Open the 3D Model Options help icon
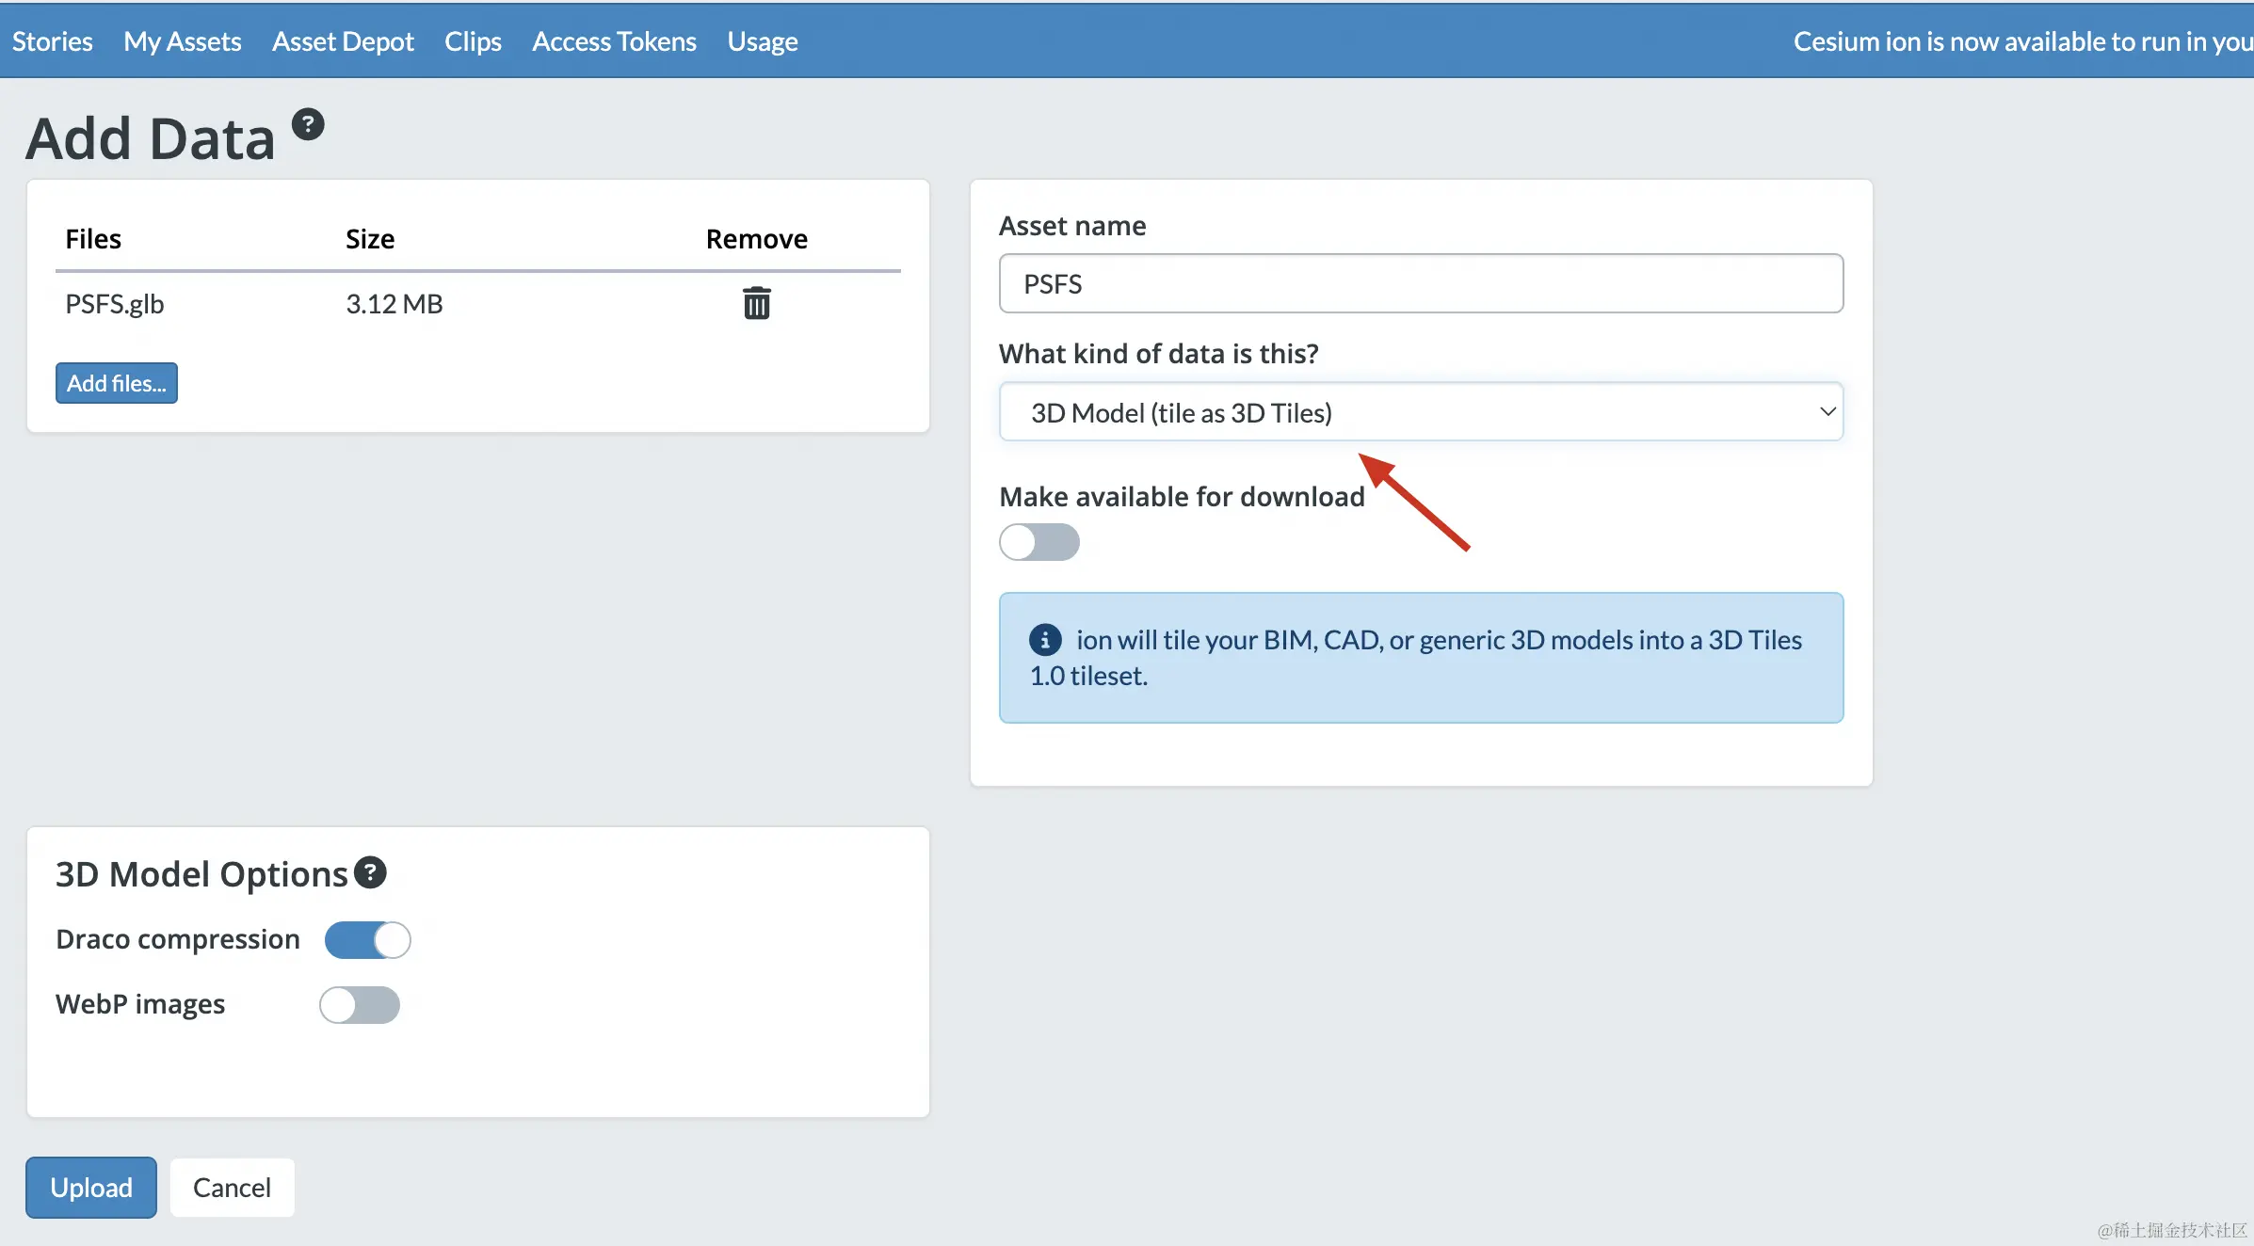Image resolution: width=2254 pixels, height=1246 pixels. tap(370, 872)
